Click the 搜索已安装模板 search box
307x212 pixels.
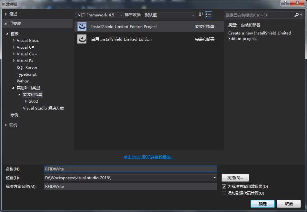[259, 15]
